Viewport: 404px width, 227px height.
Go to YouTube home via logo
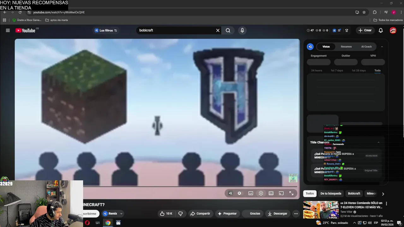click(x=26, y=30)
